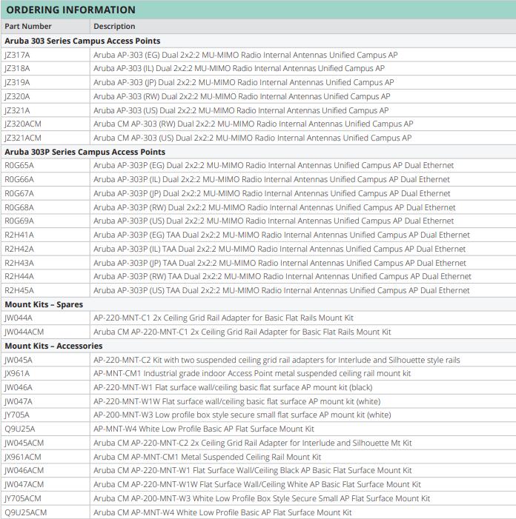Click the AP-303P (EG) TAA description
Viewport: 516px width, 519px height.
tap(282, 235)
